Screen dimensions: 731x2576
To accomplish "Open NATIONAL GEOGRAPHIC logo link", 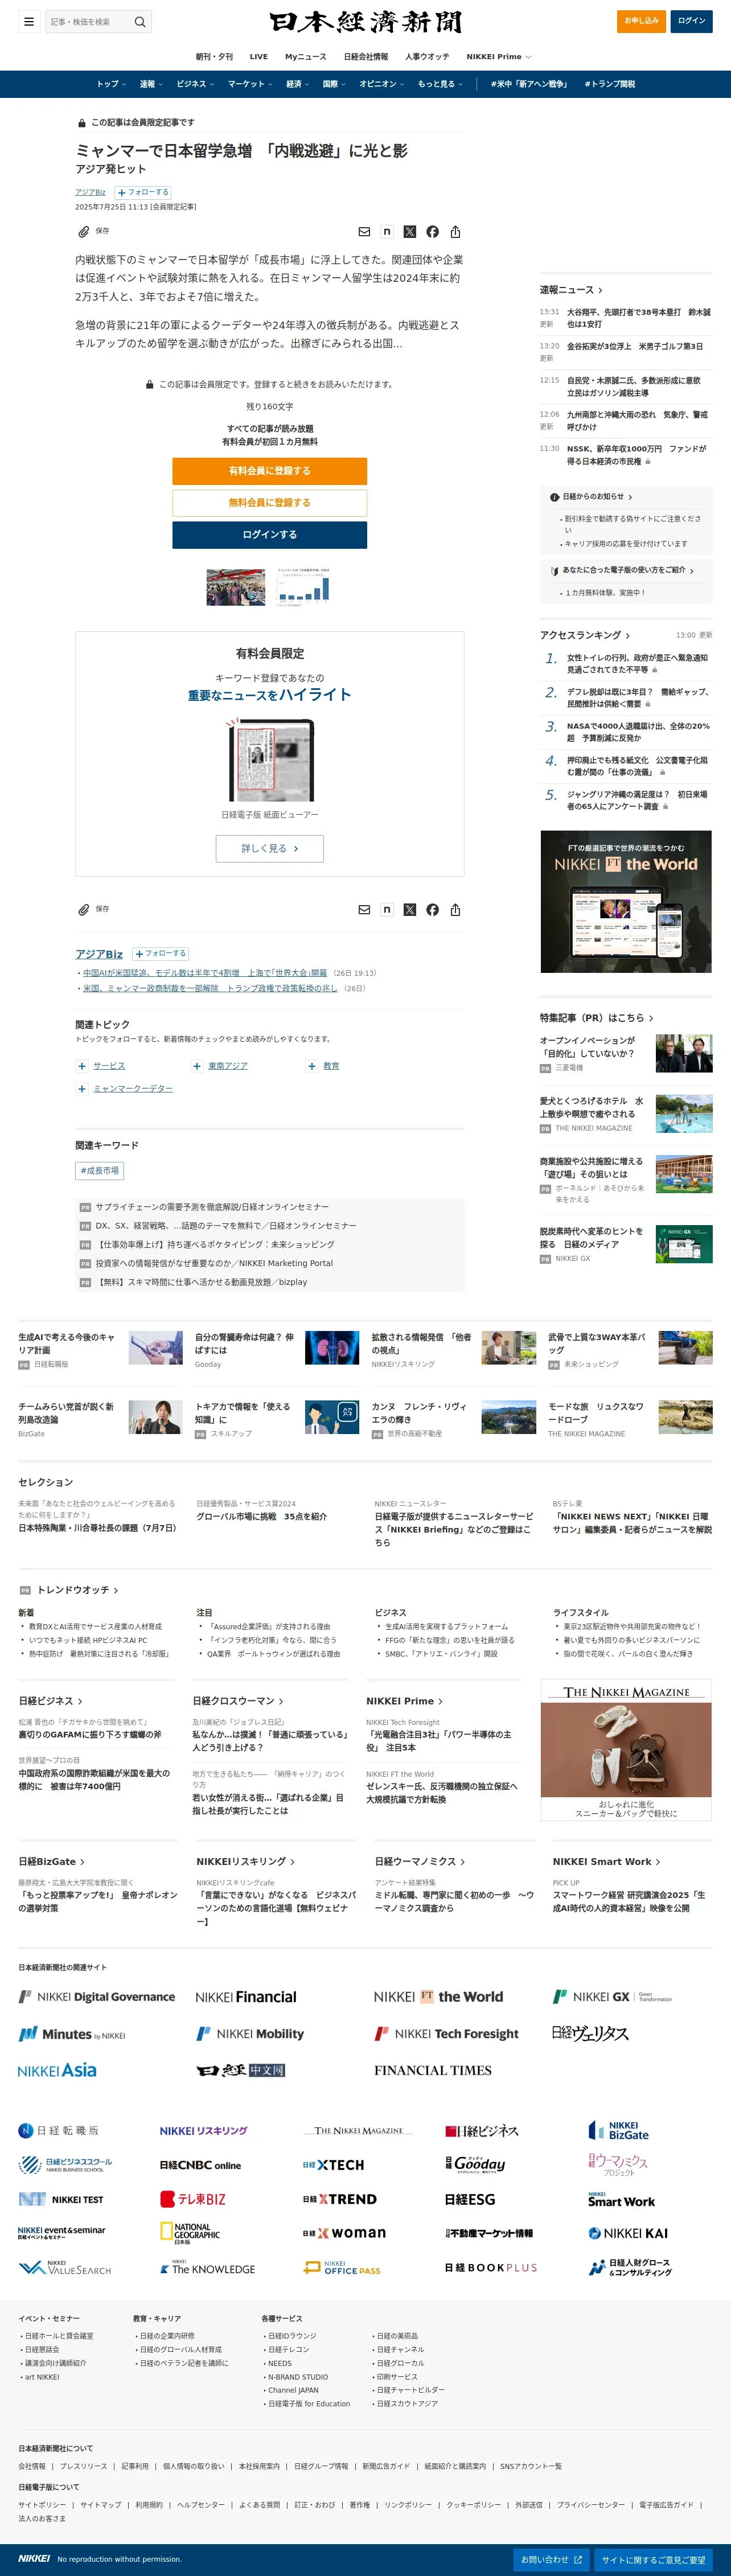I will pos(190,2233).
